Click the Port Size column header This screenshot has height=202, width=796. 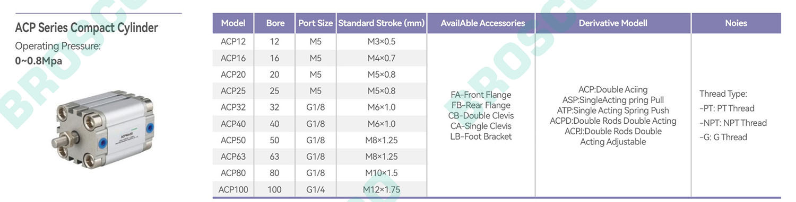point(315,23)
